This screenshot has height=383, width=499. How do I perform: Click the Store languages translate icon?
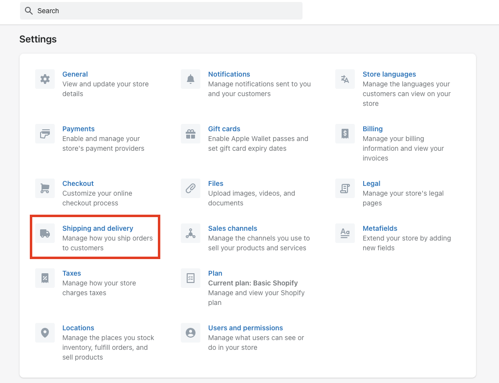[345, 79]
